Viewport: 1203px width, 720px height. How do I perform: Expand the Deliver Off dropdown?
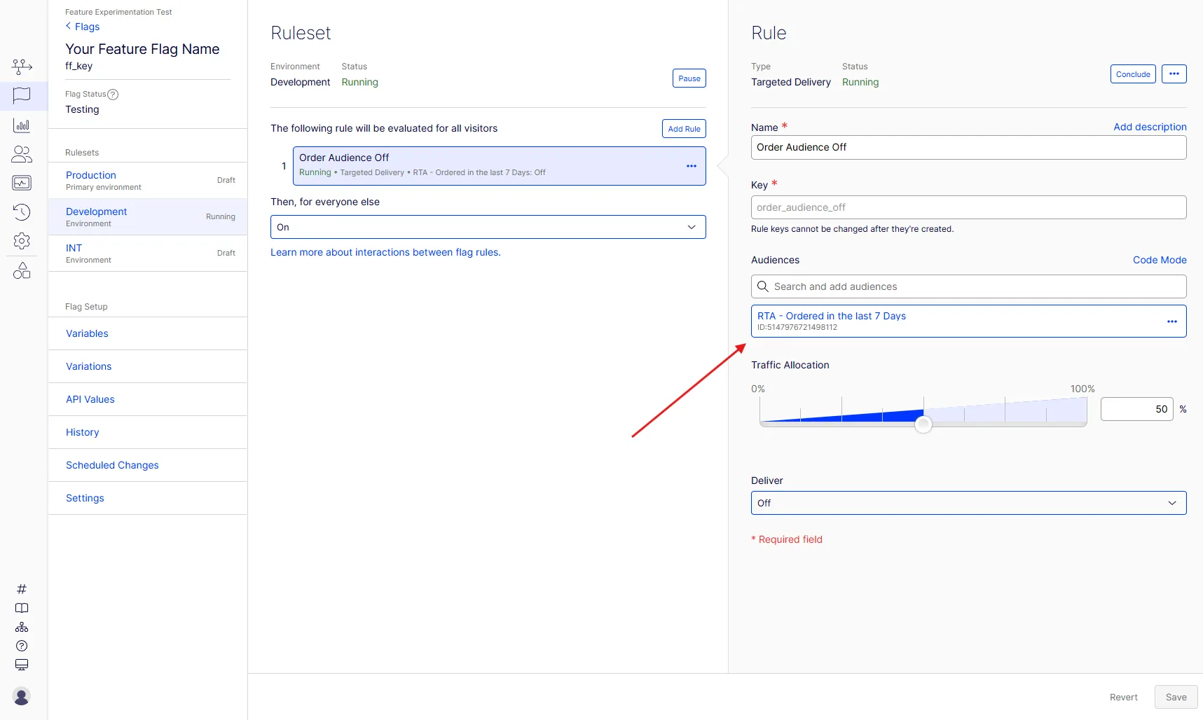click(x=968, y=503)
